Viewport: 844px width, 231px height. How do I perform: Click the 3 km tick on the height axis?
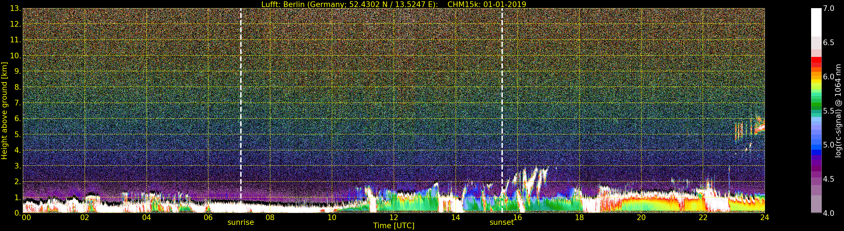pyautogui.click(x=18, y=166)
